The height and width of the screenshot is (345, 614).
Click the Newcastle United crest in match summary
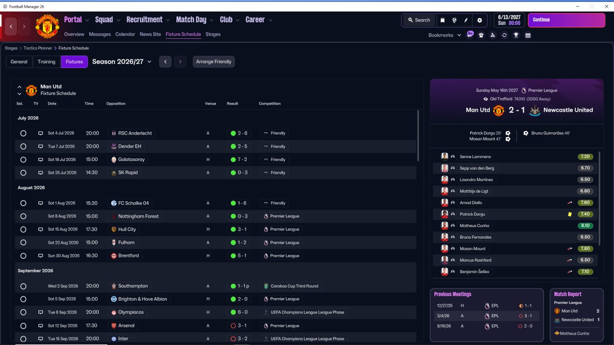click(x=534, y=110)
